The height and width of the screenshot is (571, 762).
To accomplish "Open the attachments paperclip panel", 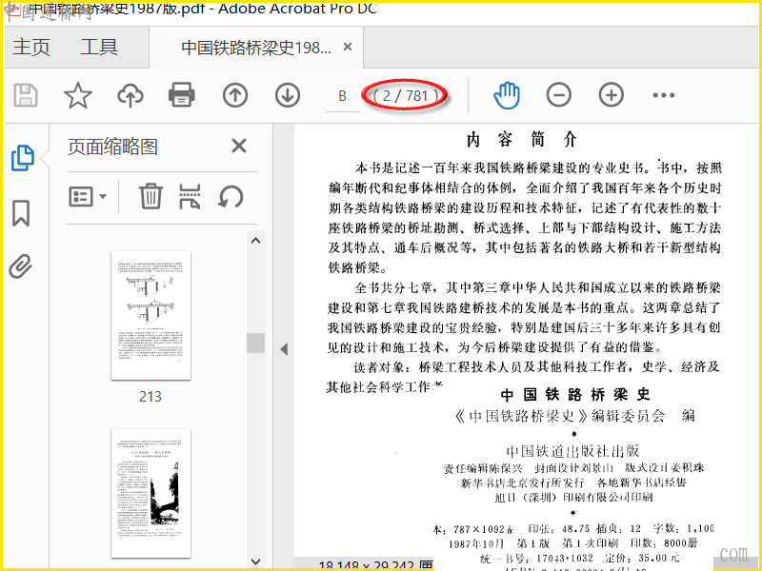I will tap(21, 266).
